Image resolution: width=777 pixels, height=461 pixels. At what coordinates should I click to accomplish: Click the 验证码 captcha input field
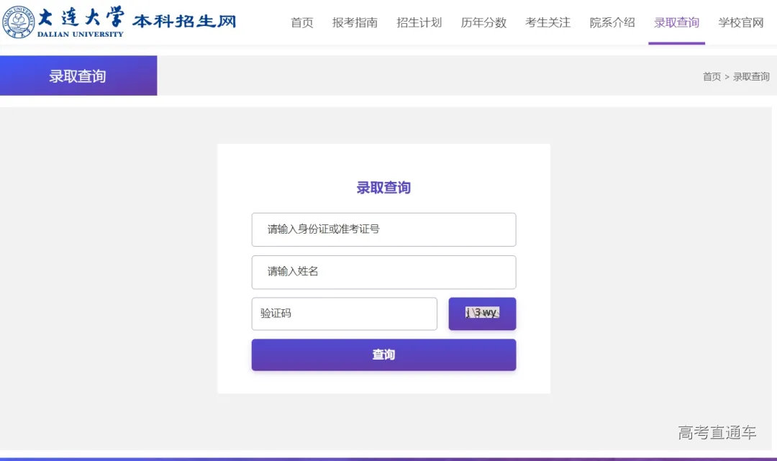(344, 314)
